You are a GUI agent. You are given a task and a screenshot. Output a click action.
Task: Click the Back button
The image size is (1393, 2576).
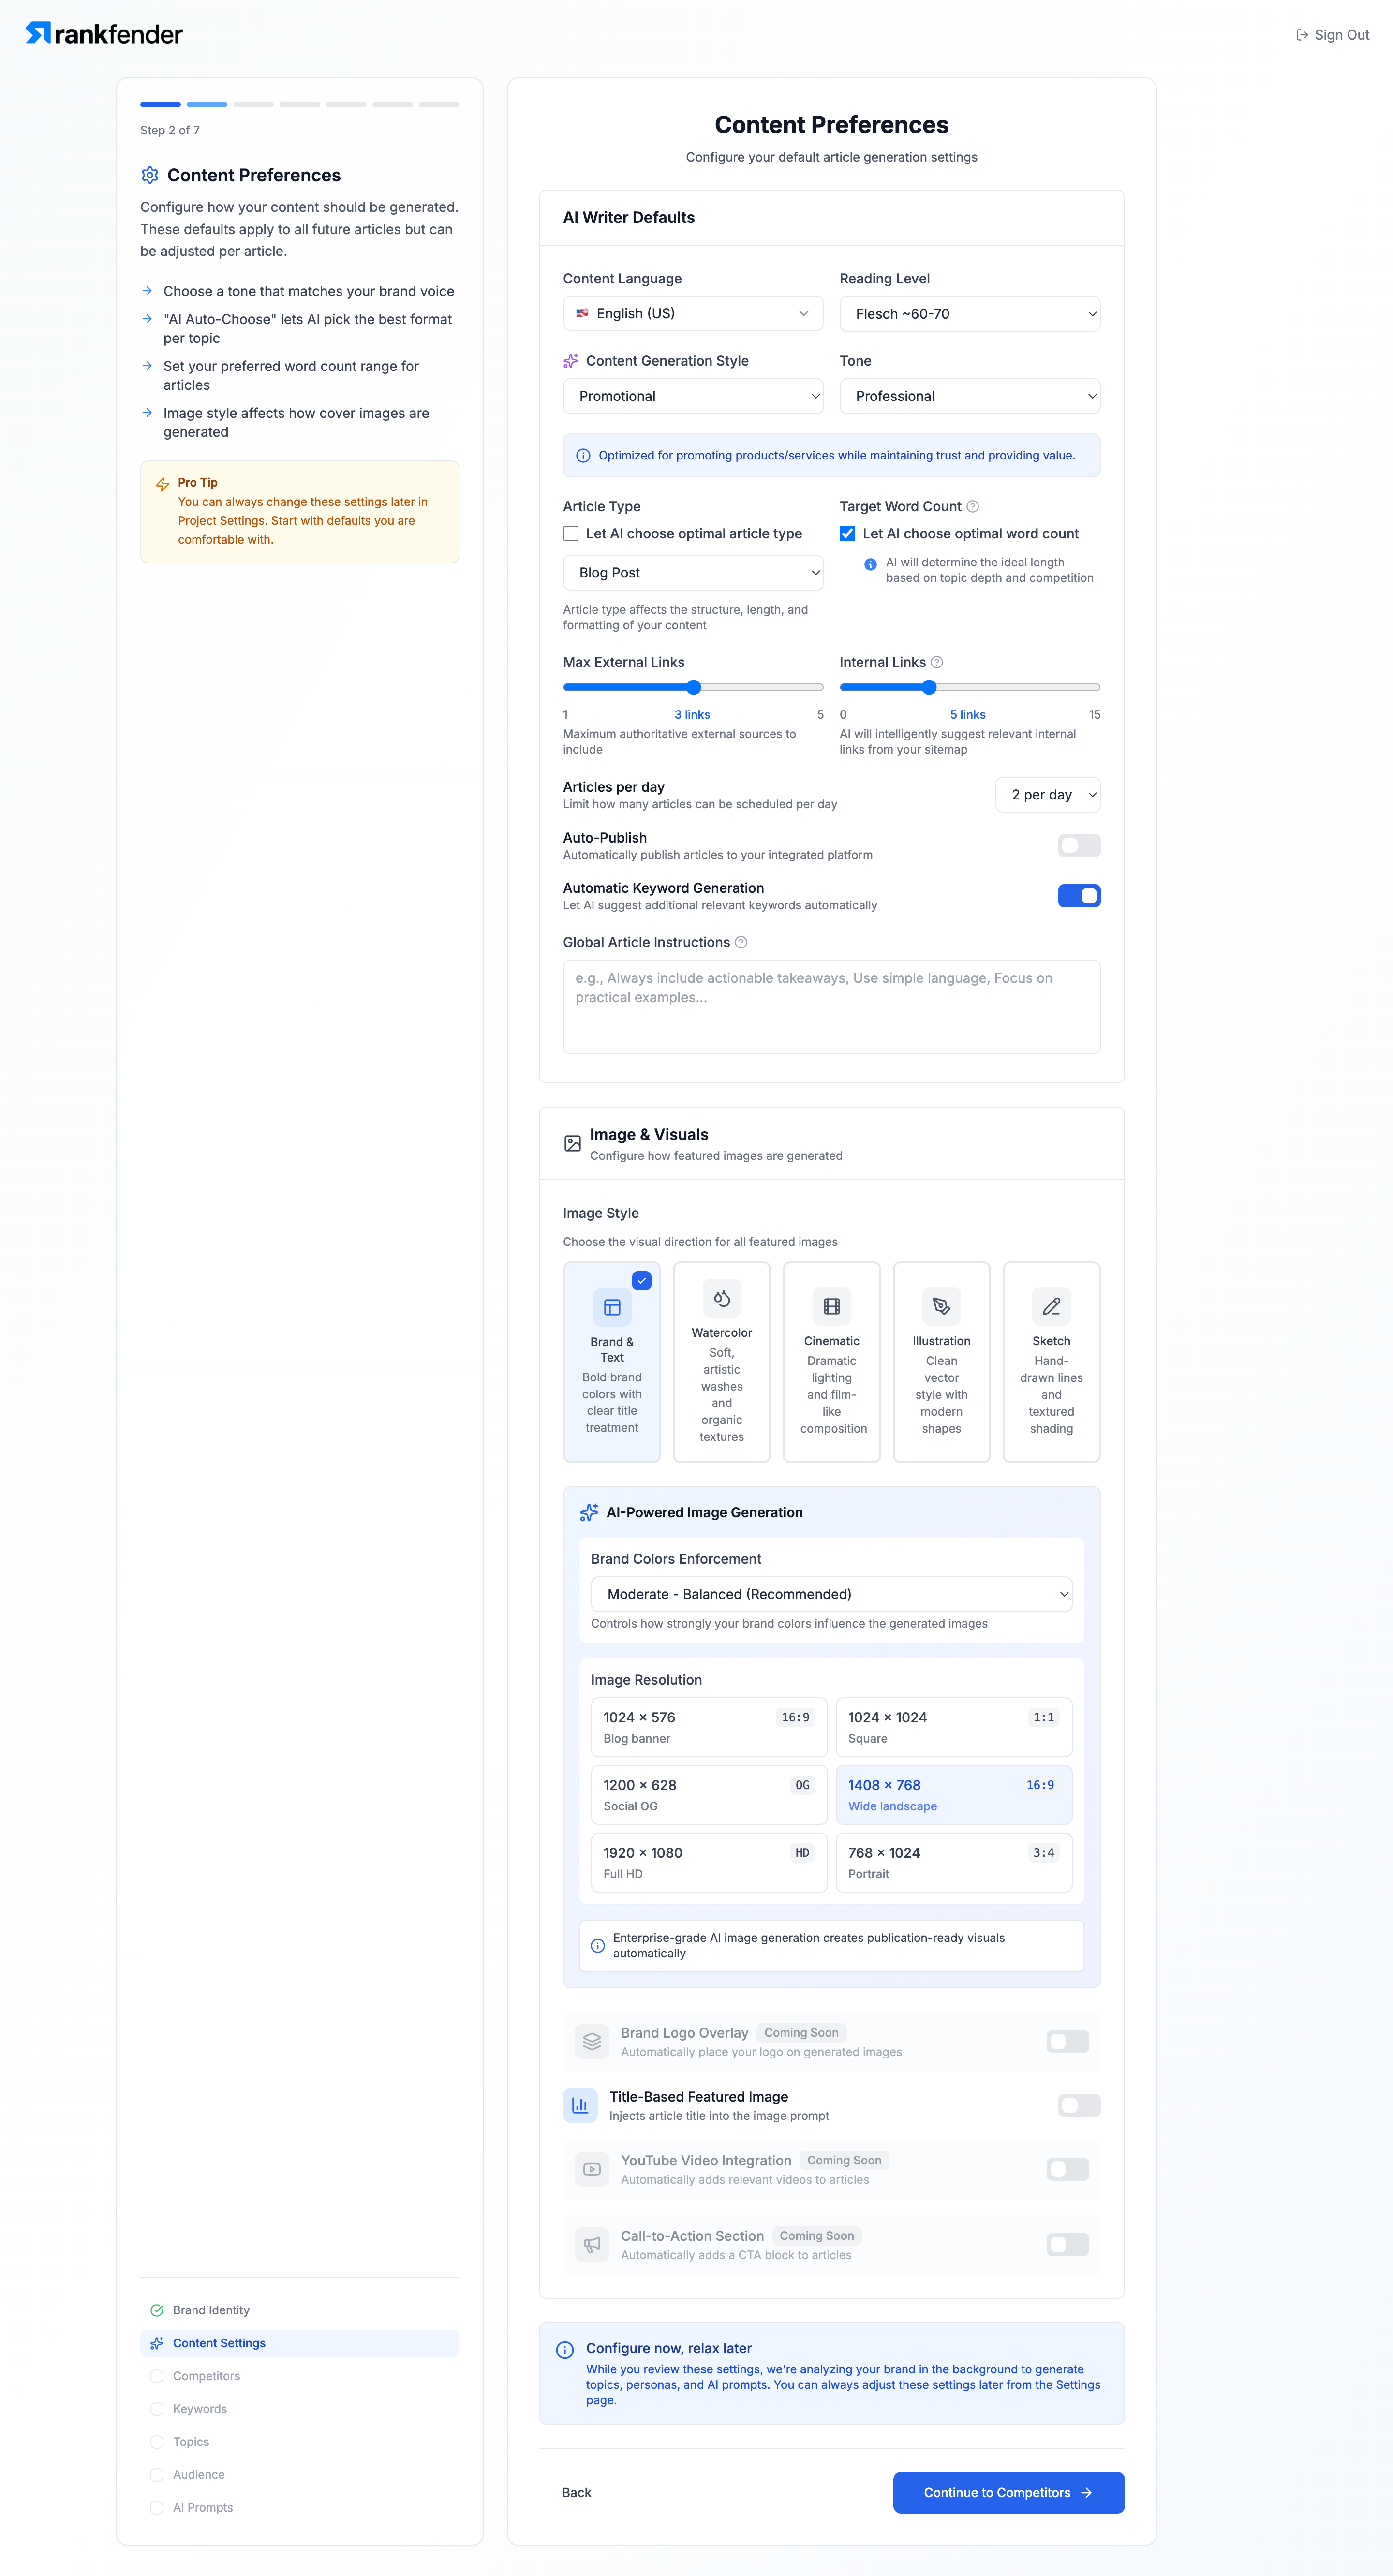(577, 2492)
